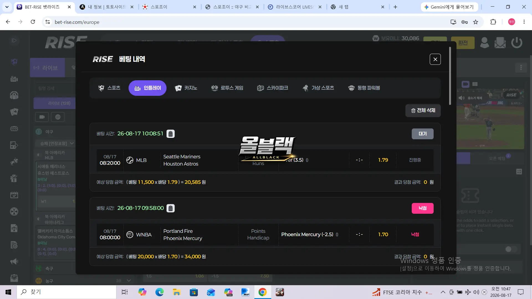
Task: Open the user profile icon in site header
Action: tap(484, 43)
